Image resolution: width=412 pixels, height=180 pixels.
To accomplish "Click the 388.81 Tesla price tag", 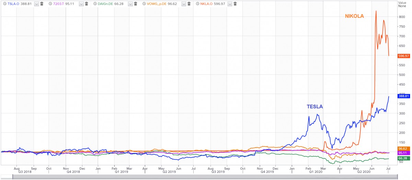I will [x=404, y=96].
